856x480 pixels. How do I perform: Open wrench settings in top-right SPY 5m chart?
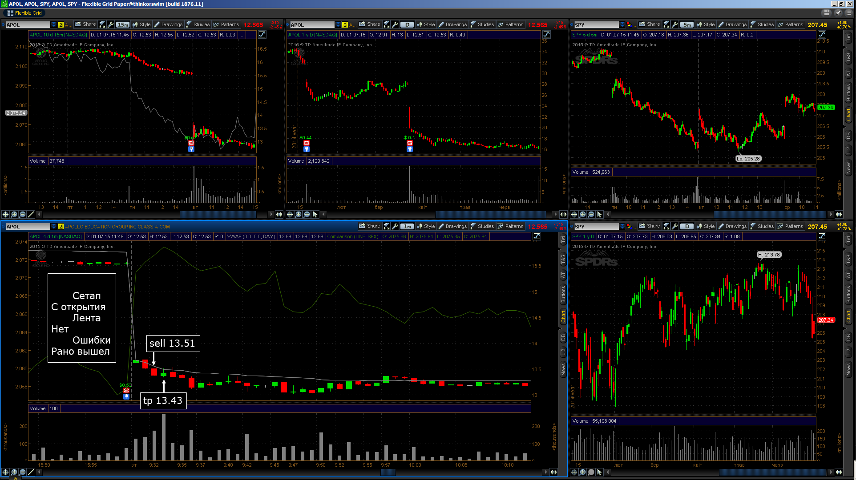[675, 24]
